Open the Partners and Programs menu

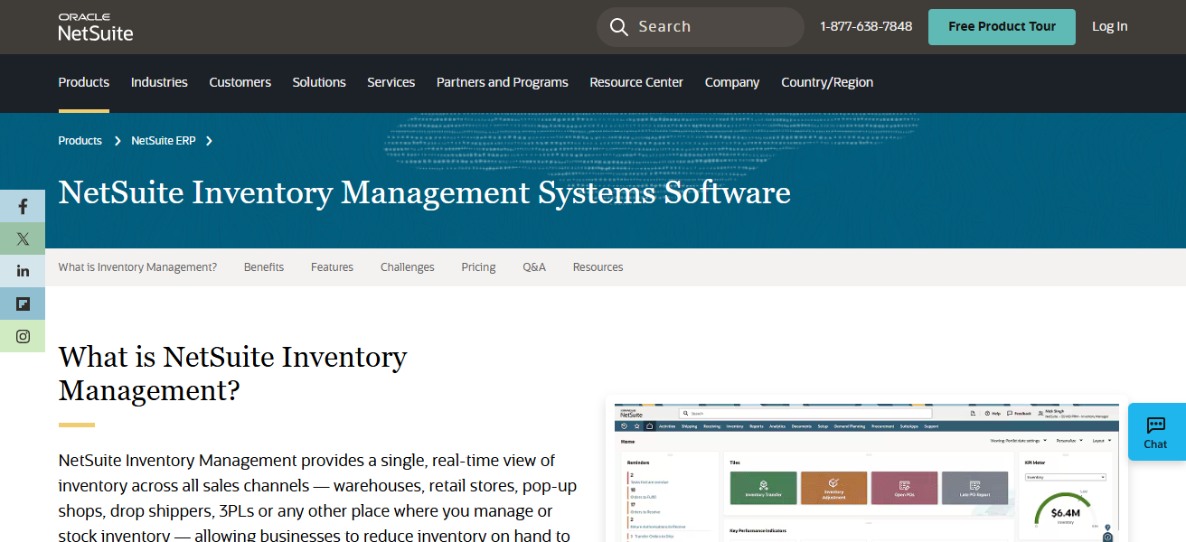[503, 82]
